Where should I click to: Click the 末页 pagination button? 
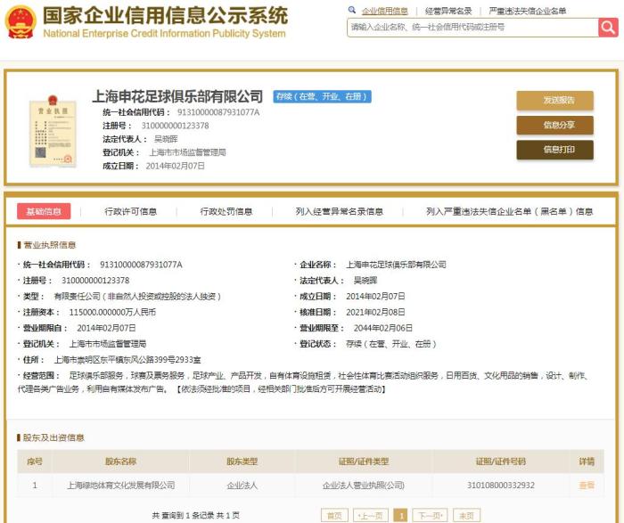pyautogui.click(x=466, y=516)
